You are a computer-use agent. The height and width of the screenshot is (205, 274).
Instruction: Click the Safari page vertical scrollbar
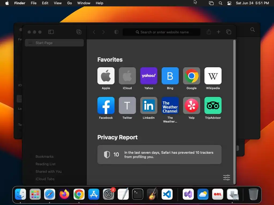click(234, 112)
